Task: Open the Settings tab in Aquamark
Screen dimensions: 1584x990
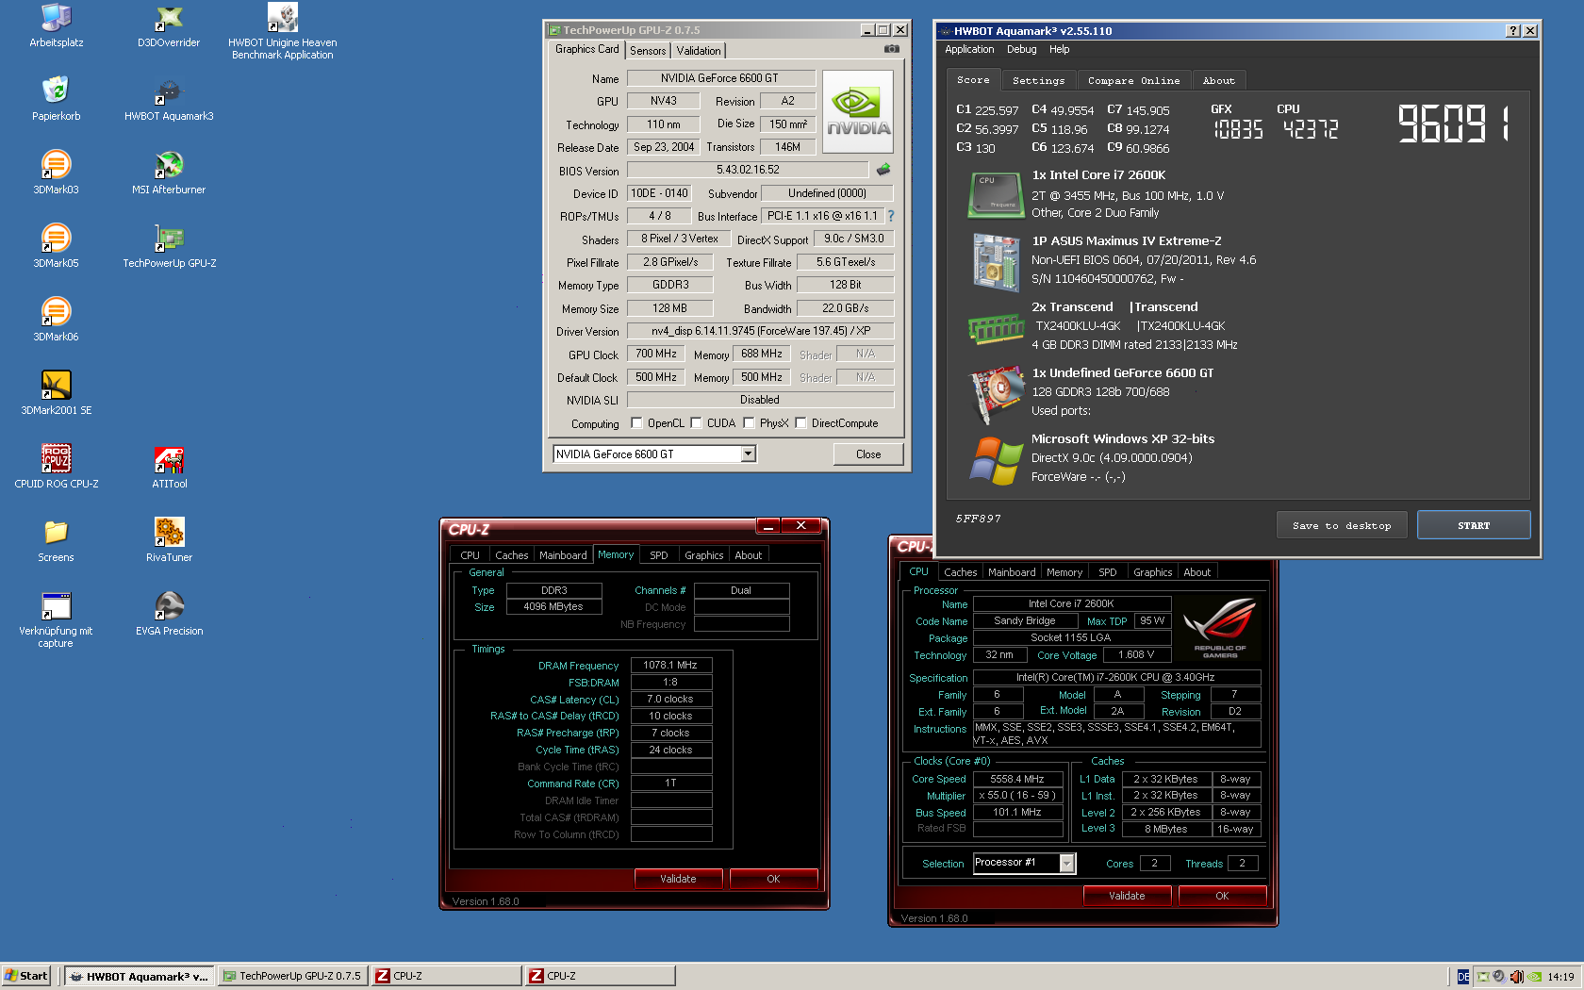Action: 1038,81
